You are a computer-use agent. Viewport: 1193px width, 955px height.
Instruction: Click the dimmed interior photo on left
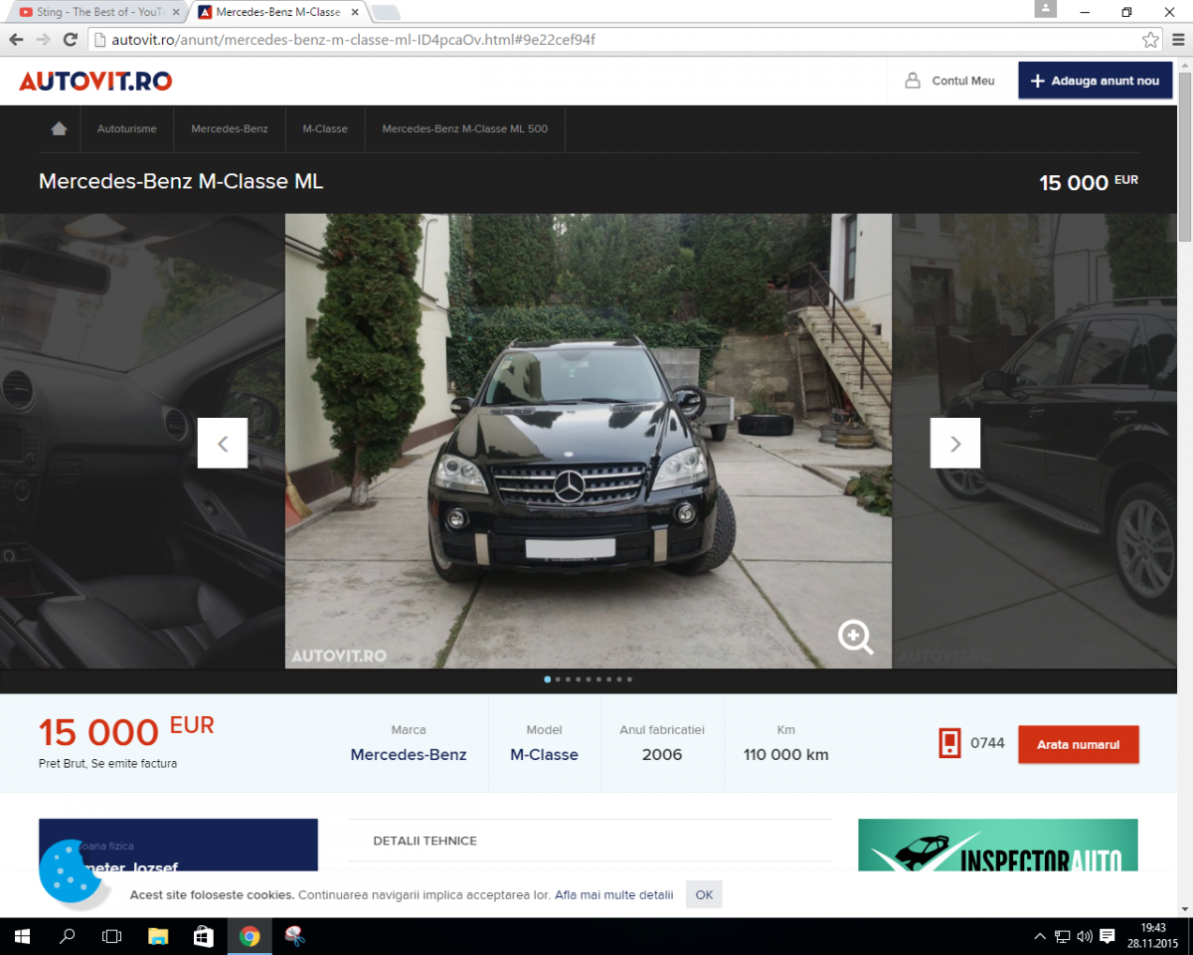coord(142,441)
